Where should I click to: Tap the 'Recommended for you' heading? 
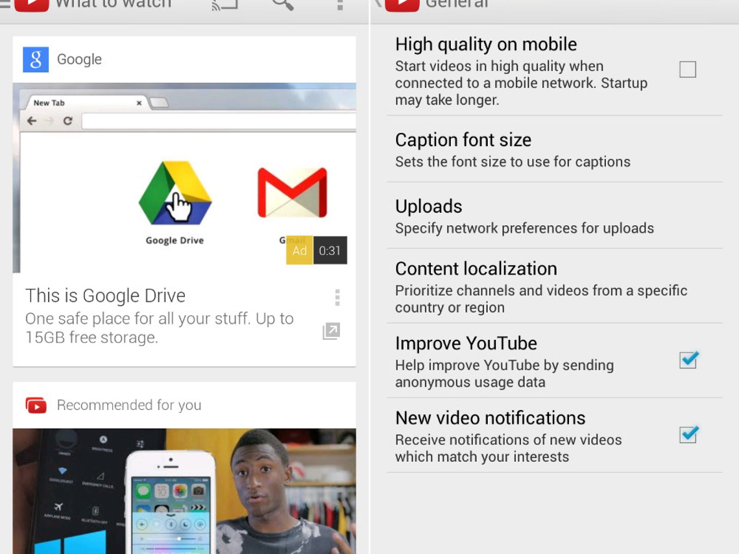tap(129, 405)
